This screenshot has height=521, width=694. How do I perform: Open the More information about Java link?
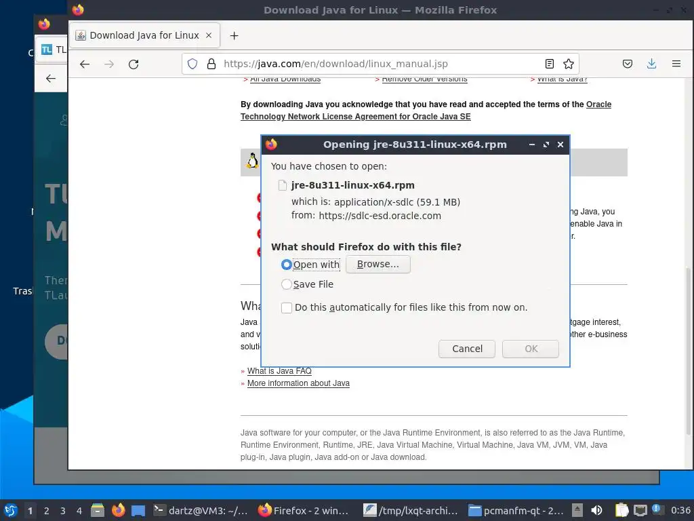(298, 383)
